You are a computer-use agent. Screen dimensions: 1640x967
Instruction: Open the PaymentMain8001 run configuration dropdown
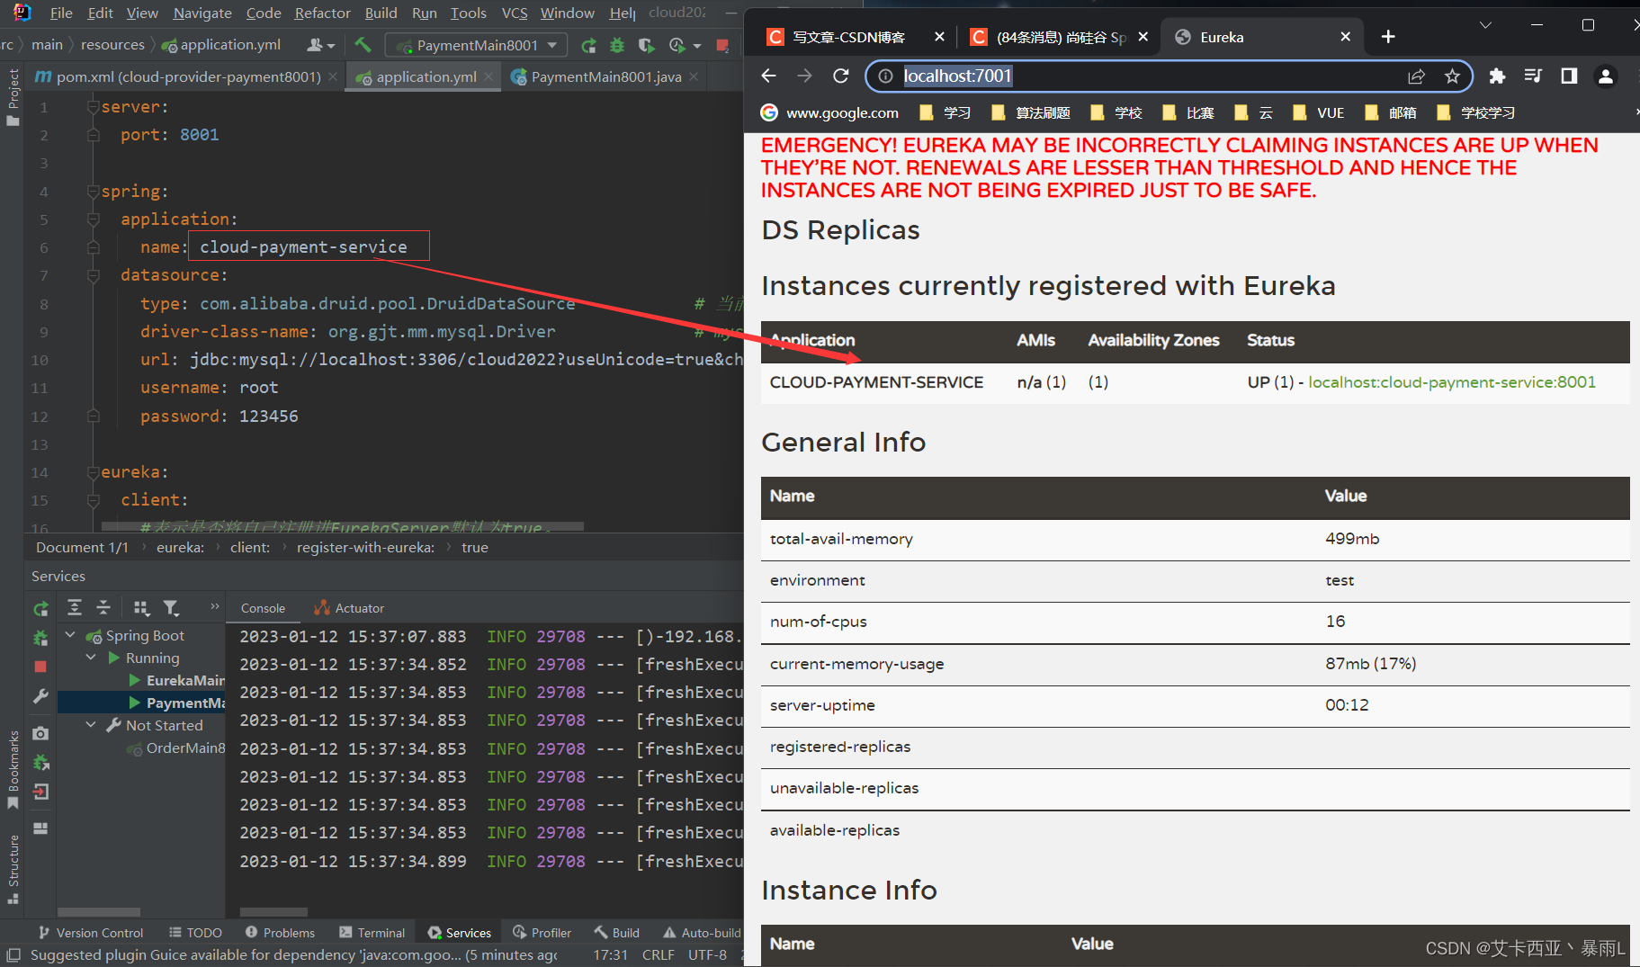click(477, 45)
